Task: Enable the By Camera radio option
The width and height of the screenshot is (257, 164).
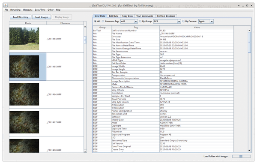Action: pyautogui.click(x=183, y=21)
